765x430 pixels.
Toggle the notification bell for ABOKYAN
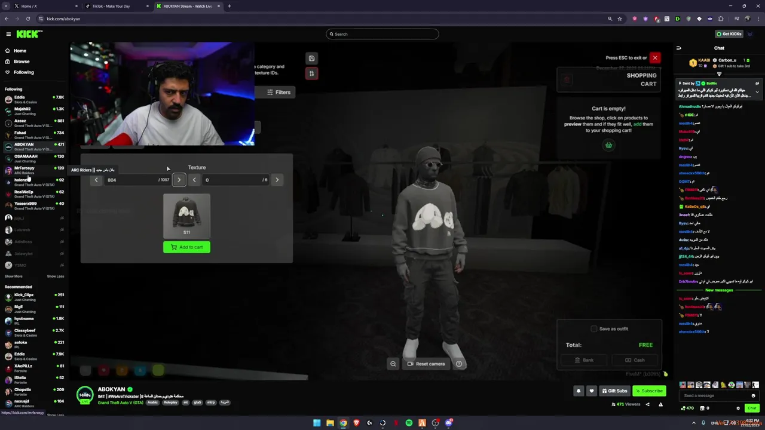pos(579,391)
